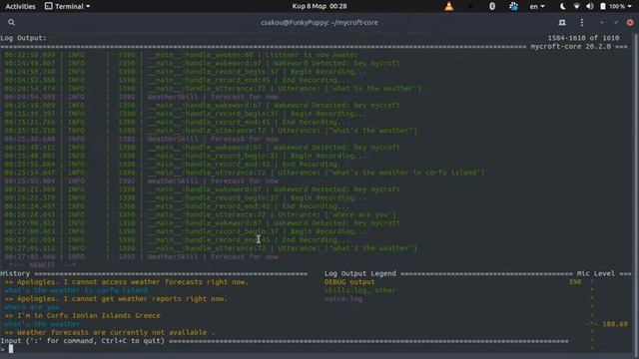Click the new terminal tab icon
Viewport: 639px width, 359px height.
click(x=562, y=22)
